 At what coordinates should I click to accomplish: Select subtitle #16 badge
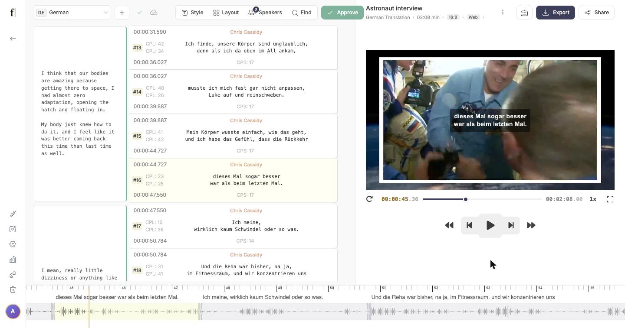pos(137,180)
